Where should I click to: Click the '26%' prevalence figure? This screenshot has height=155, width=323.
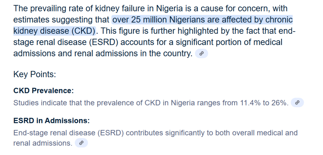279,102
